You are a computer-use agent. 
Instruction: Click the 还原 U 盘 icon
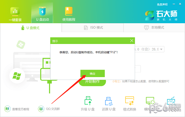coord(109,101)
